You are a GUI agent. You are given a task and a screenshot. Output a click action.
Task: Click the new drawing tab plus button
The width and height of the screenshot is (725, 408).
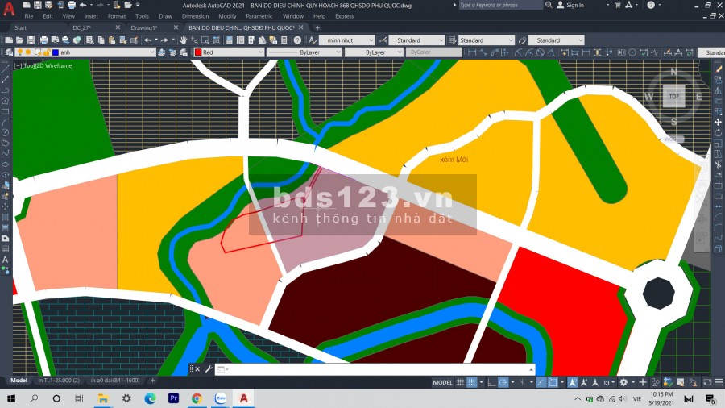(317, 27)
